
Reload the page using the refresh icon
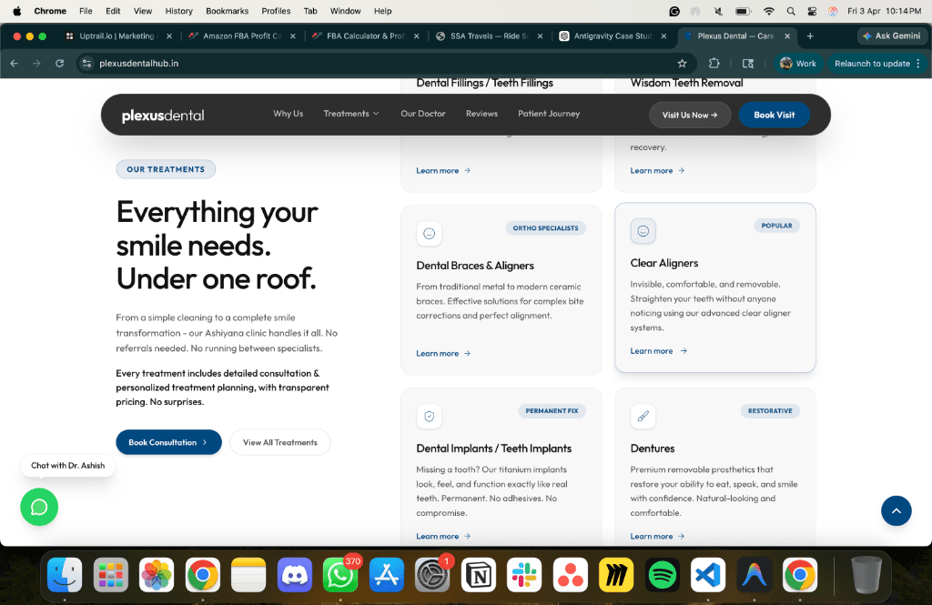click(60, 64)
